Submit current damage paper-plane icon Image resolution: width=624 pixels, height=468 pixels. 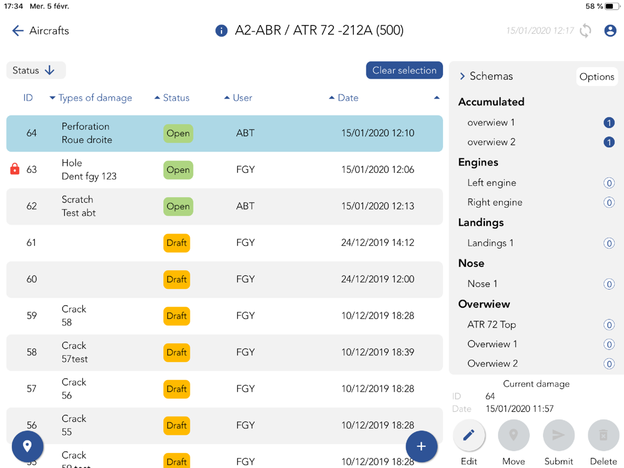point(558,435)
